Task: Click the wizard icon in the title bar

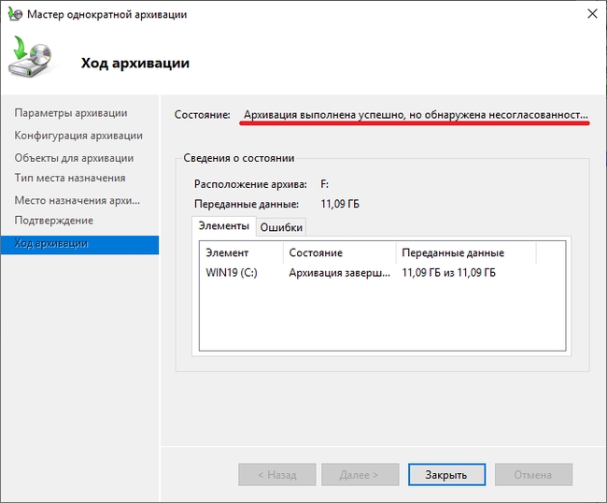Action: [13, 14]
